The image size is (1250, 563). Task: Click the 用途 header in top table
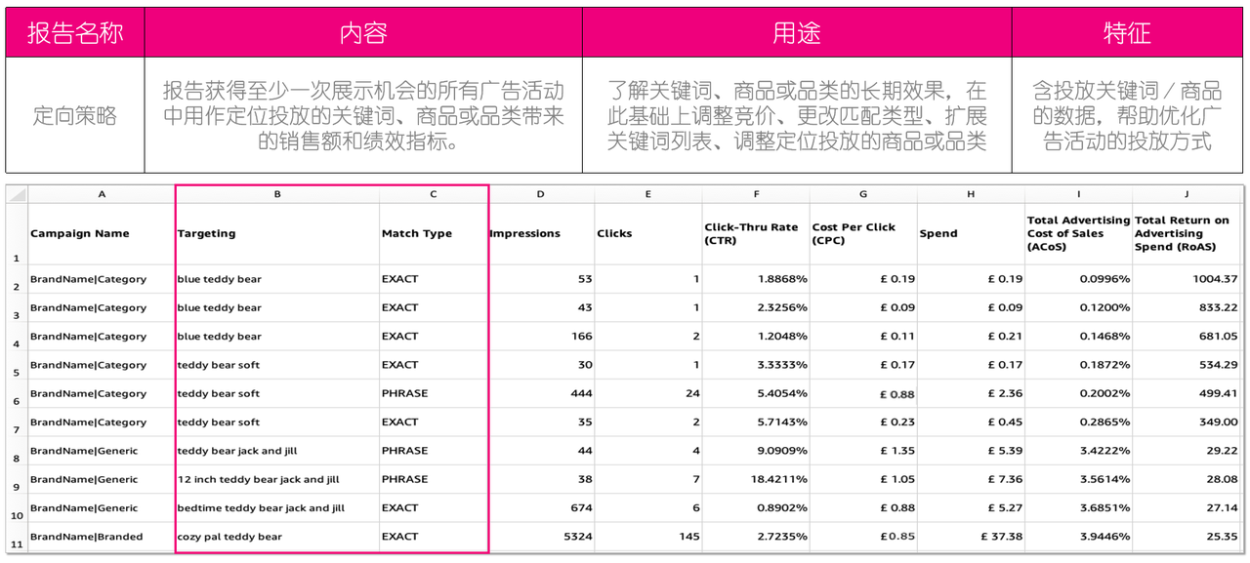coord(796,33)
